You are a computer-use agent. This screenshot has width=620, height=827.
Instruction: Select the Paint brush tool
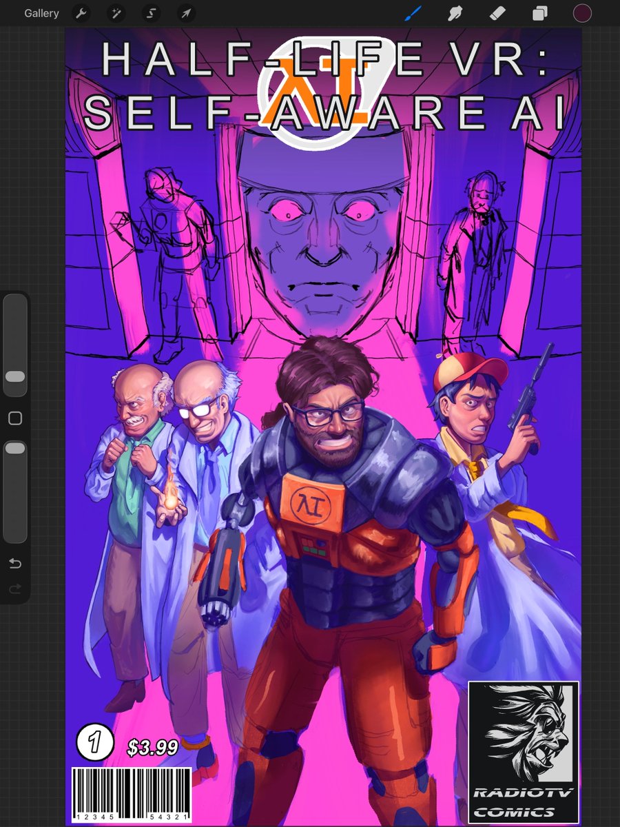tap(412, 13)
